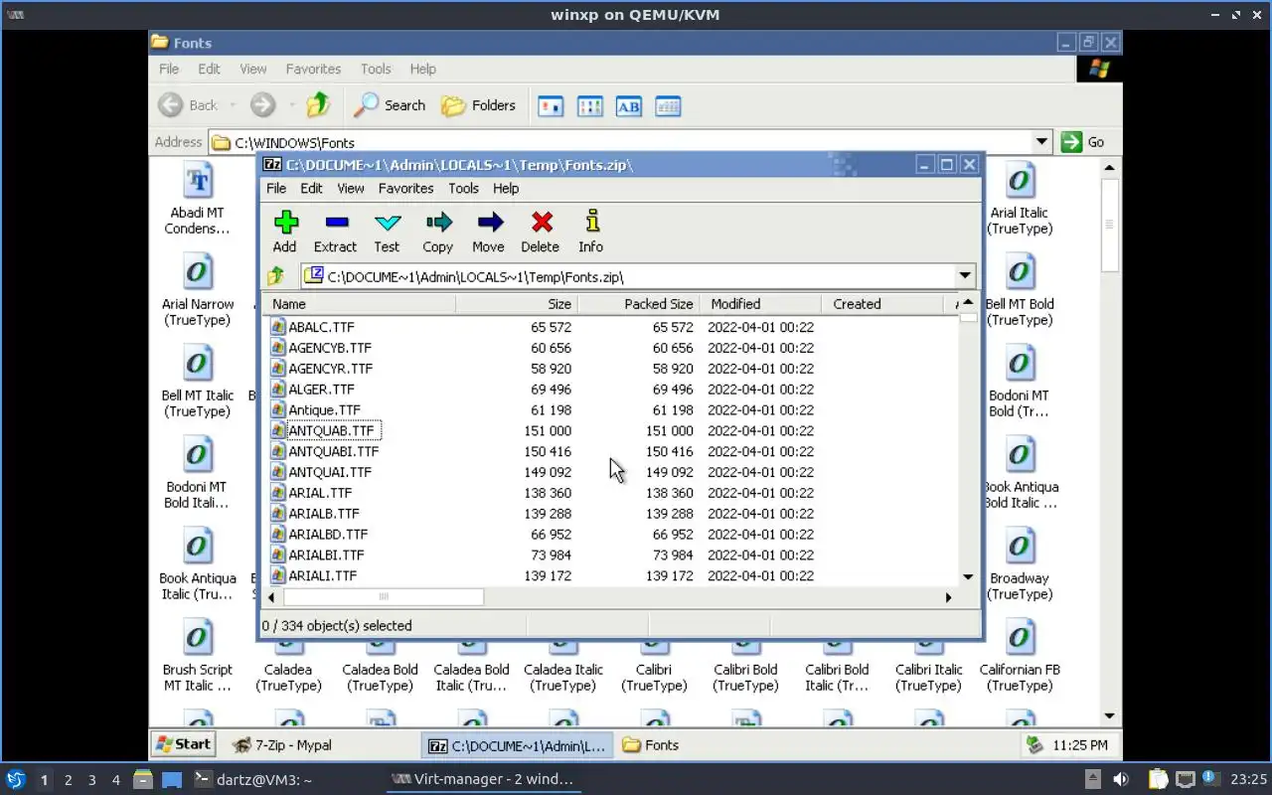The width and height of the screenshot is (1272, 795).
Task: Click the volume icon in host panel
Action: 1121,779
